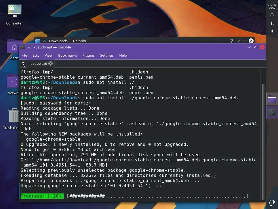Click '[sudo] password for dartz:' line
The width and height of the screenshot is (278, 209).
click(x=56, y=103)
